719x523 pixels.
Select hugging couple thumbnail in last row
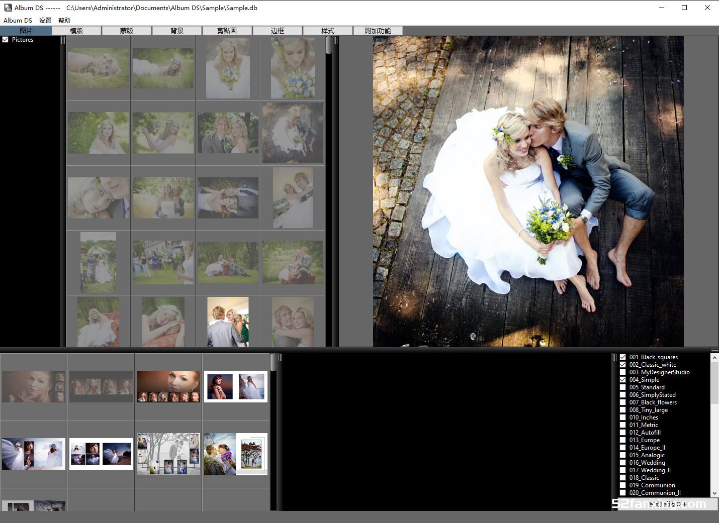(x=293, y=322)
